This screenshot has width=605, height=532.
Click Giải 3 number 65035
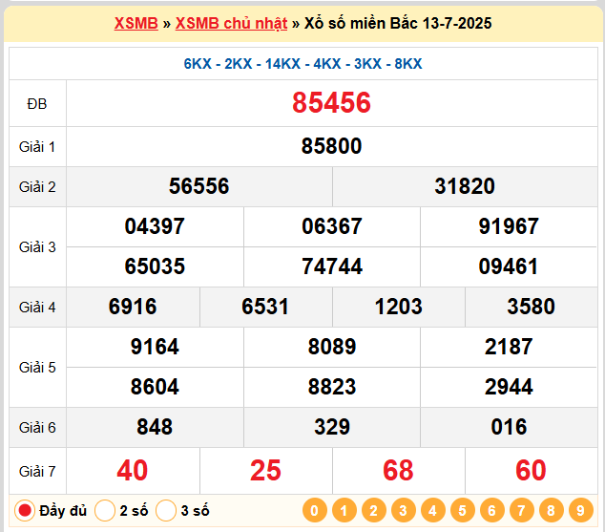point(155,266)
